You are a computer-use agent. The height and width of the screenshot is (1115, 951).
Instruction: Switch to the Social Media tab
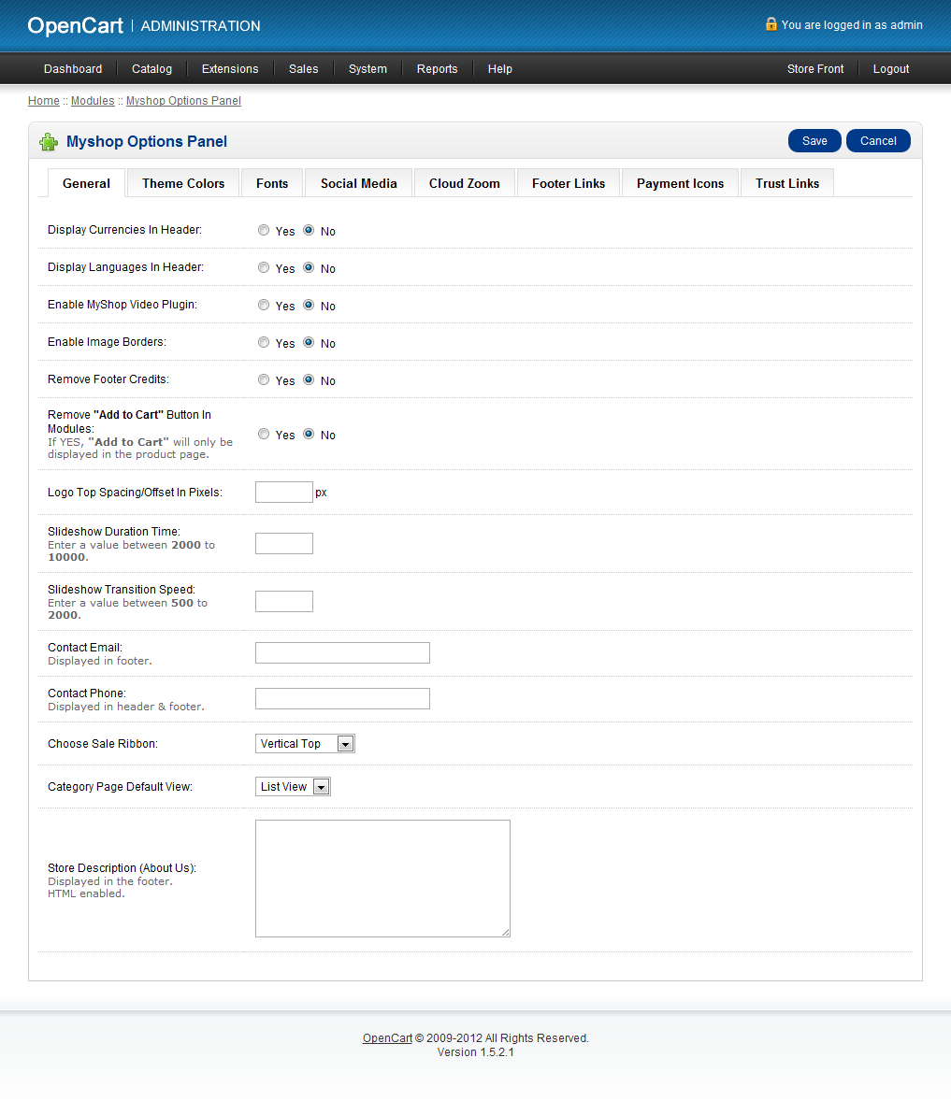coord(358,183)
